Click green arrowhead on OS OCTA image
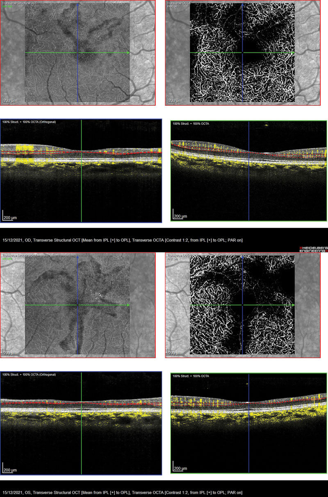 pyautogui.click(x=293, y=305)
